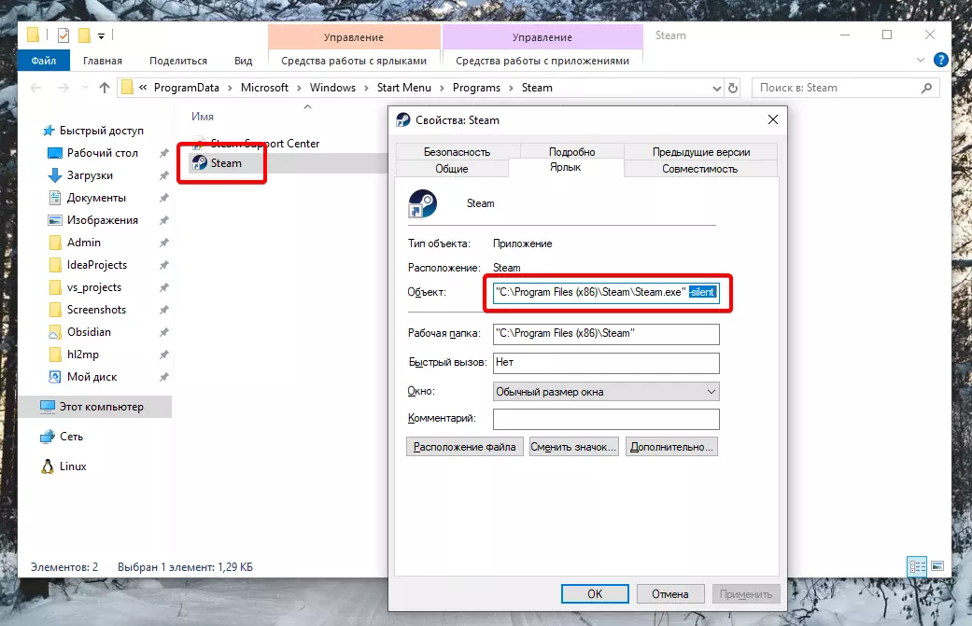
Task: Open the quick access toolbar customize dropdown
Action: click(x=101, y=35)
